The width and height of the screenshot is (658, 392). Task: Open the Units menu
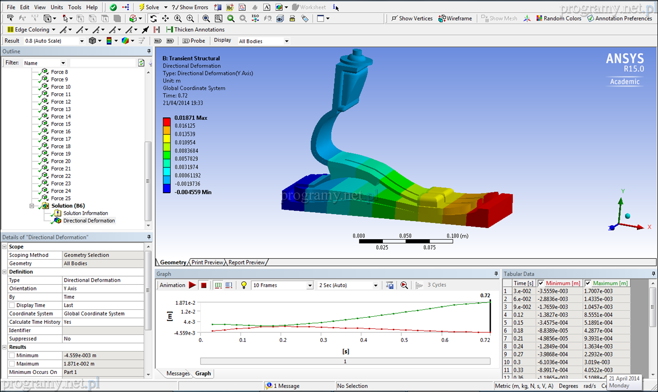(x=57, y=8)
